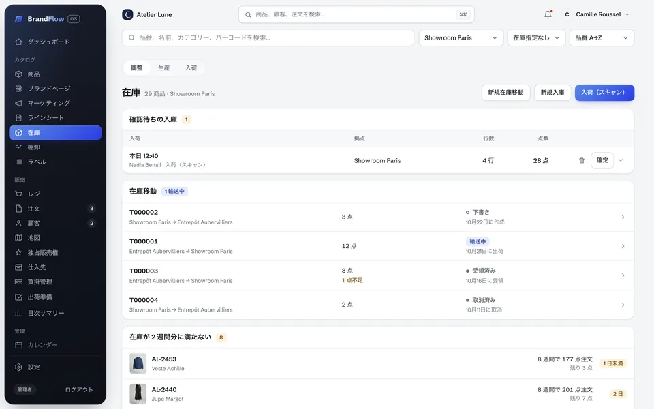Delete the pending 本日 12:40 receipt
The image size is (654, 409).
pyautogui.click(x=581, y=160)
